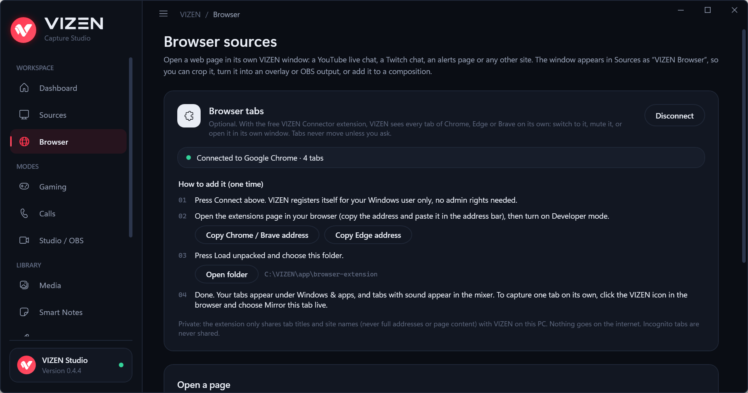The height and width of the screenshot is (393, 748).
Task: Click the 'Open a page' section heading
Action: (x=204, y=385)
